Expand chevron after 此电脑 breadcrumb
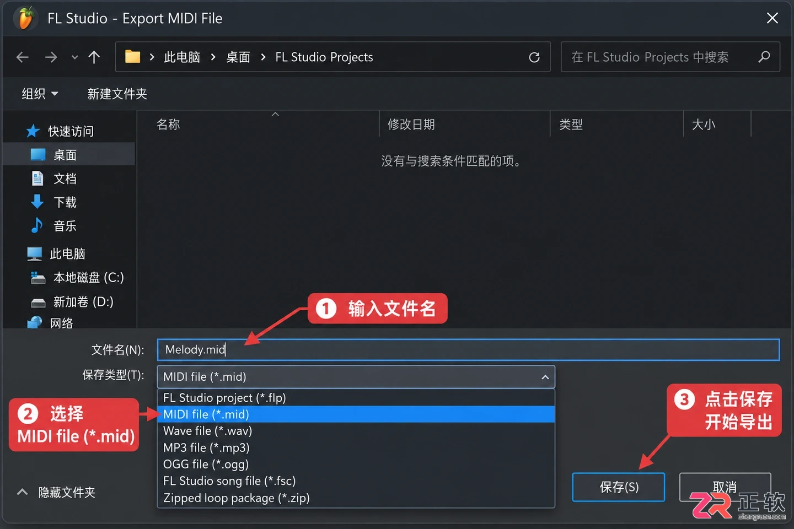 (213, 57)
